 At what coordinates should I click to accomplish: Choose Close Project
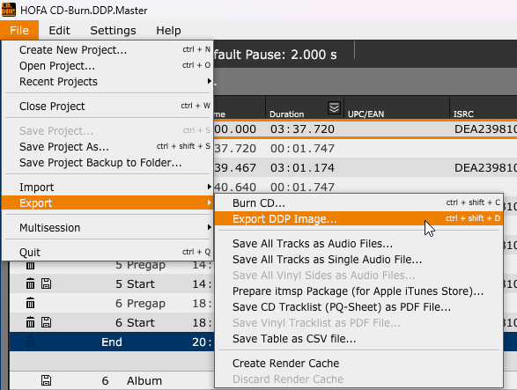(x=107, y=107)
